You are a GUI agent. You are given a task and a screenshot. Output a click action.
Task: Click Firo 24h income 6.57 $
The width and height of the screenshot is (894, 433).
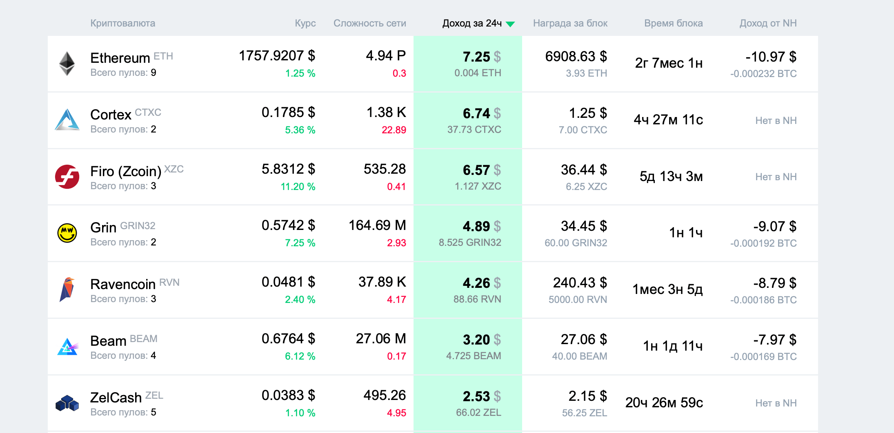[482, 170]
